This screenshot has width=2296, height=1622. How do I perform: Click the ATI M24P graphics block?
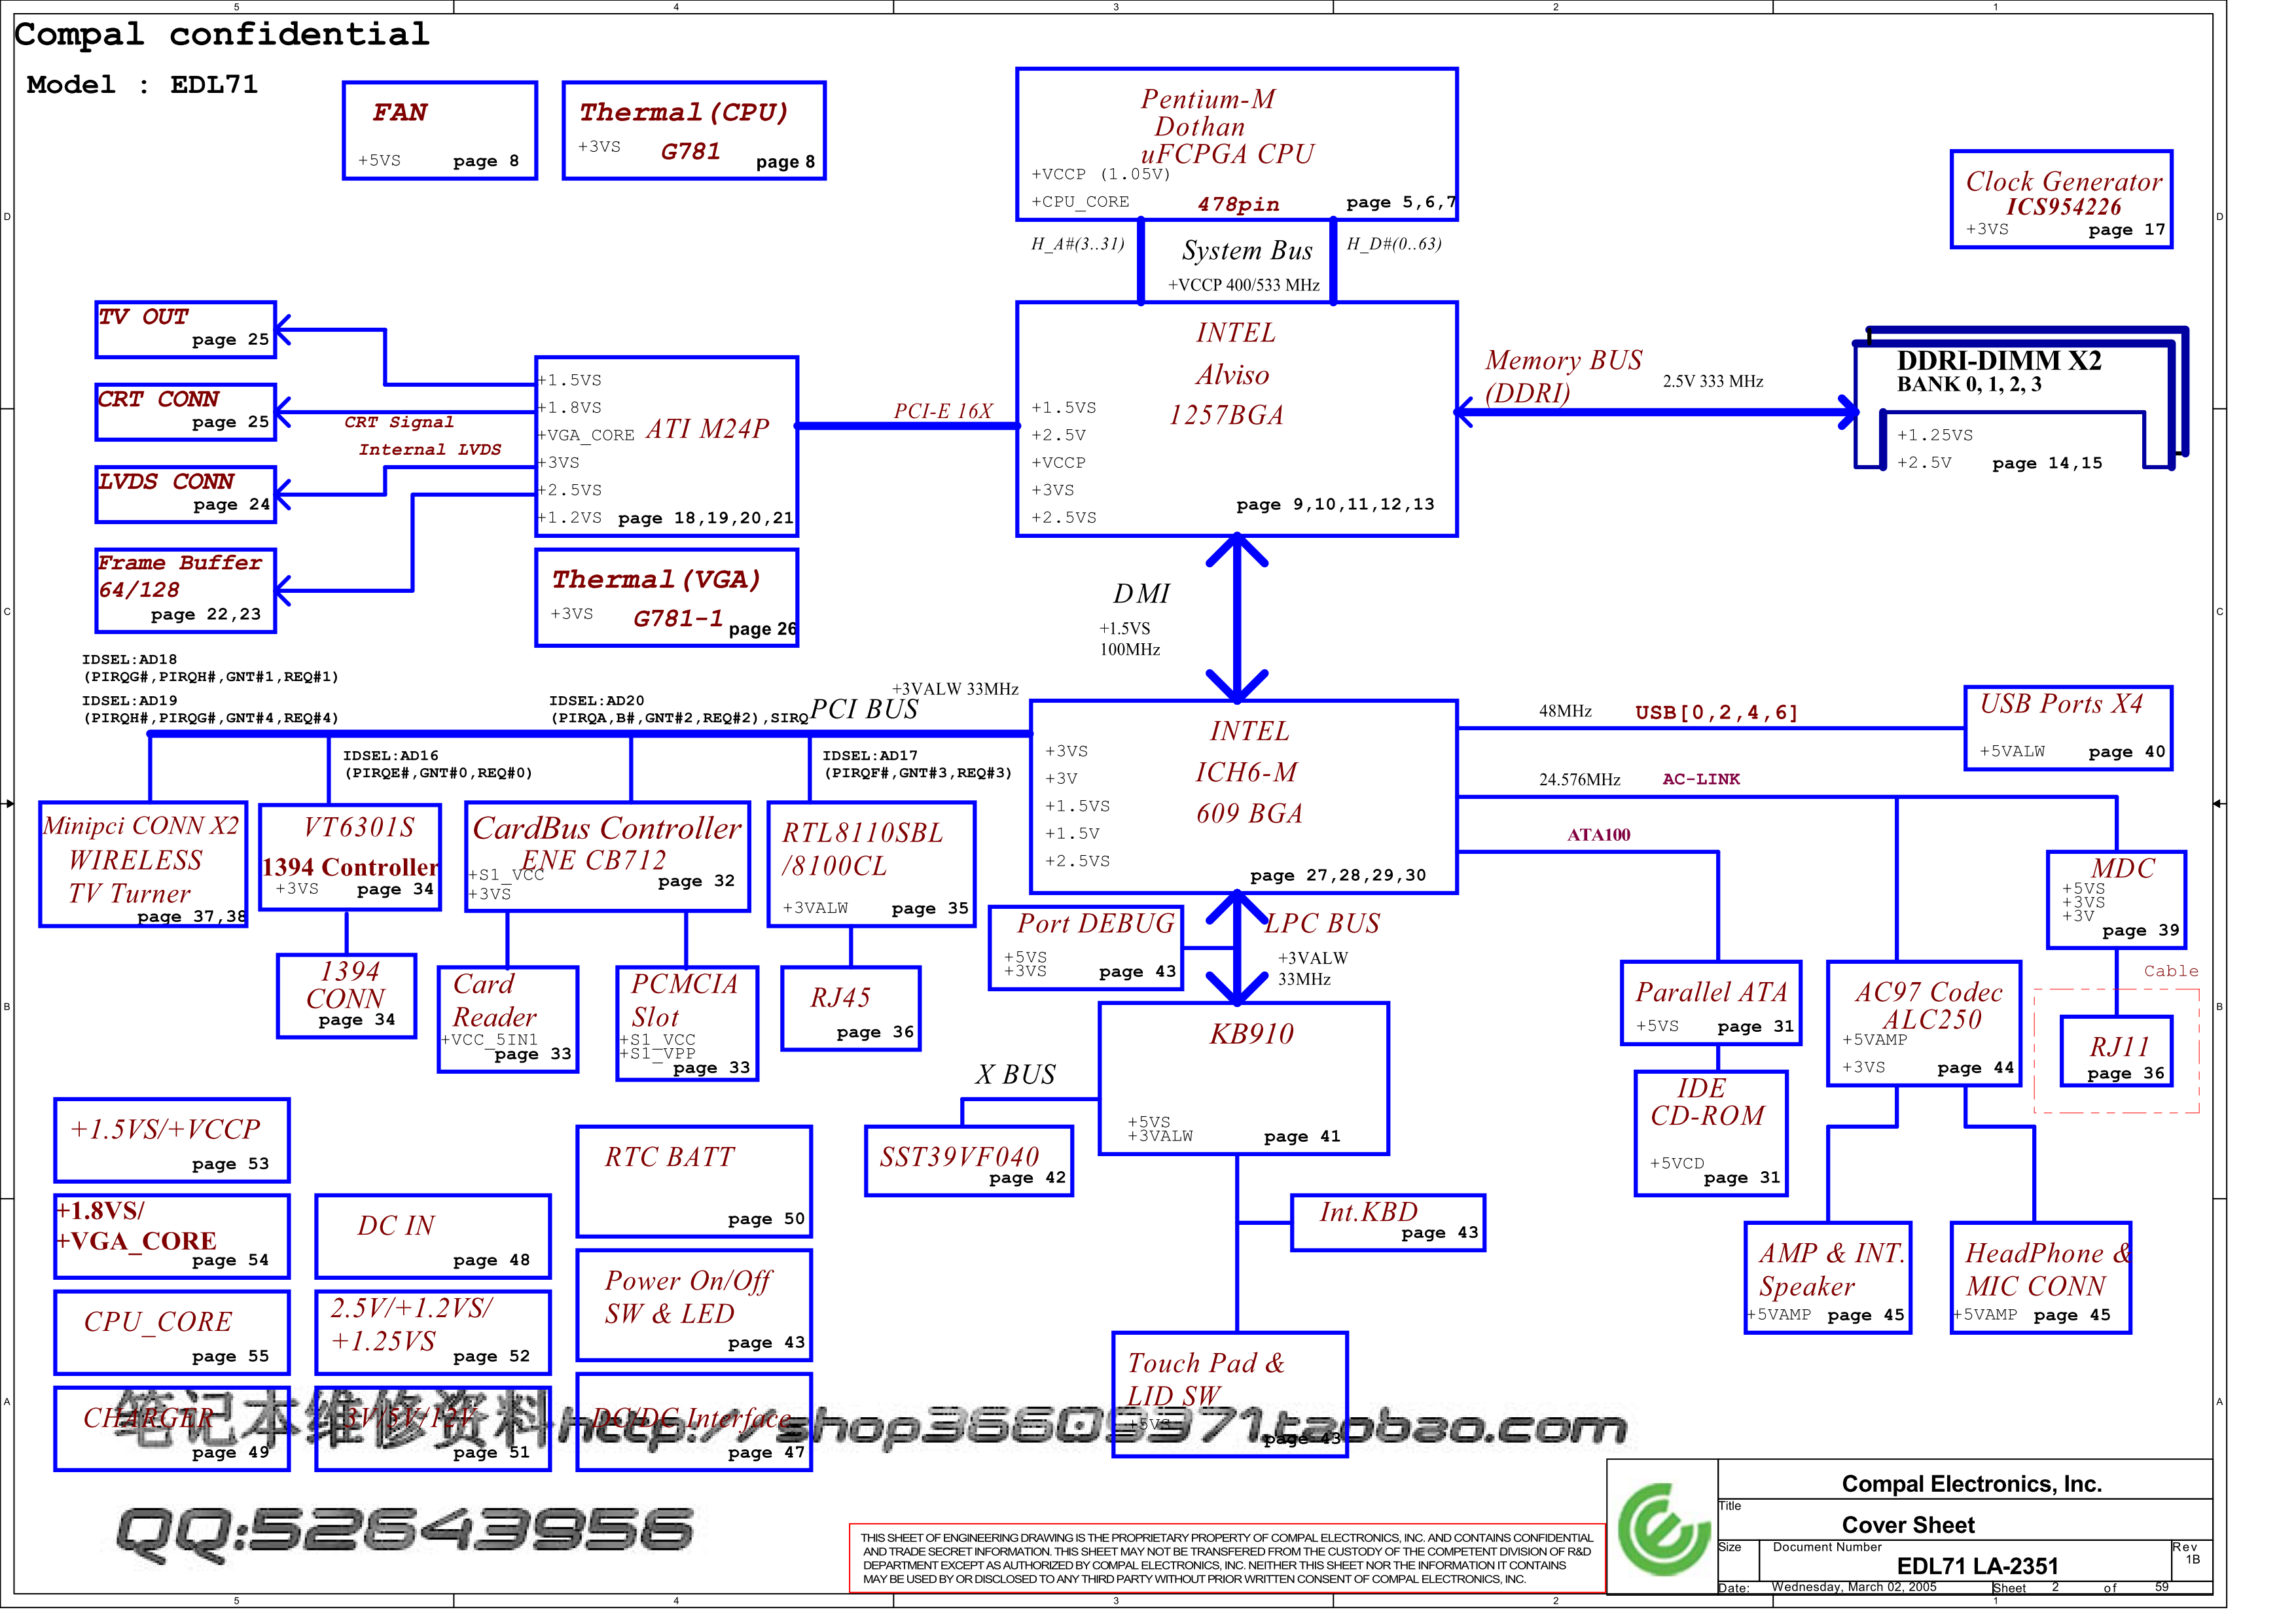click(x=666, y=446)
